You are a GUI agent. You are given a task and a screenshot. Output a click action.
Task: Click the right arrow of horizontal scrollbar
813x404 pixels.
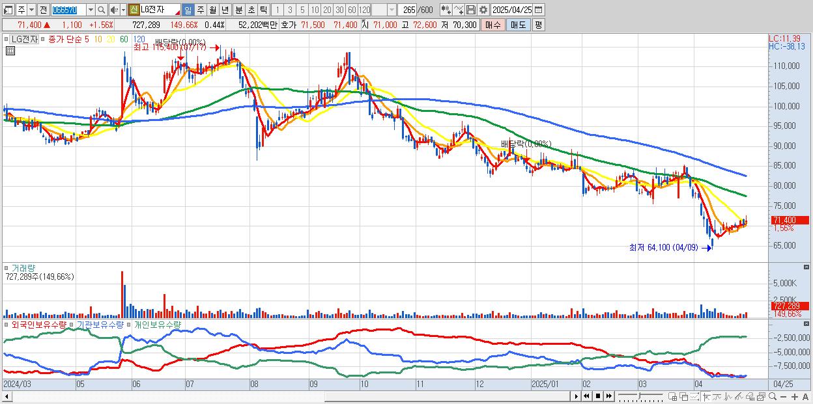[576, 396]
